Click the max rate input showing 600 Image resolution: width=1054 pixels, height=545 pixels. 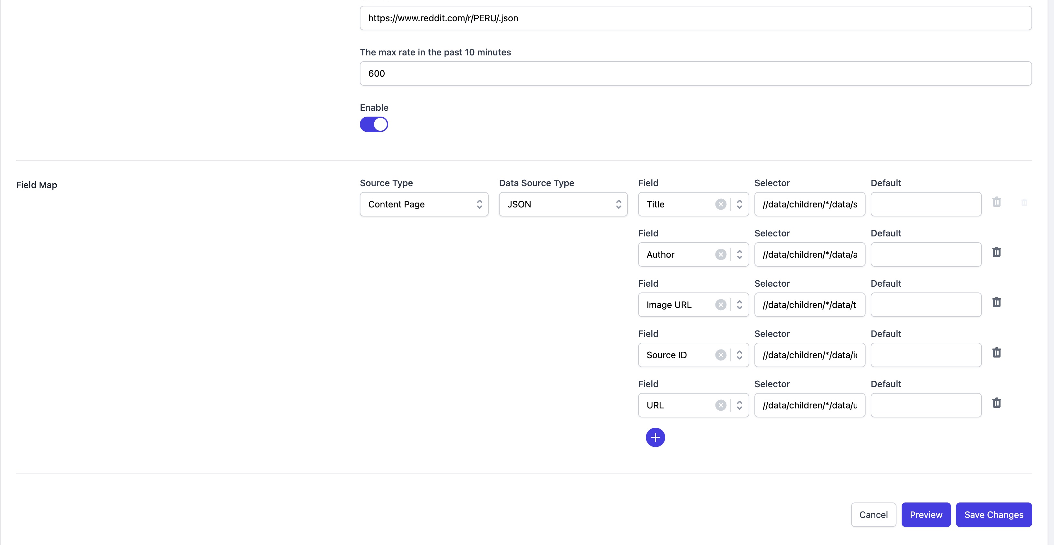tap(695, 74)
